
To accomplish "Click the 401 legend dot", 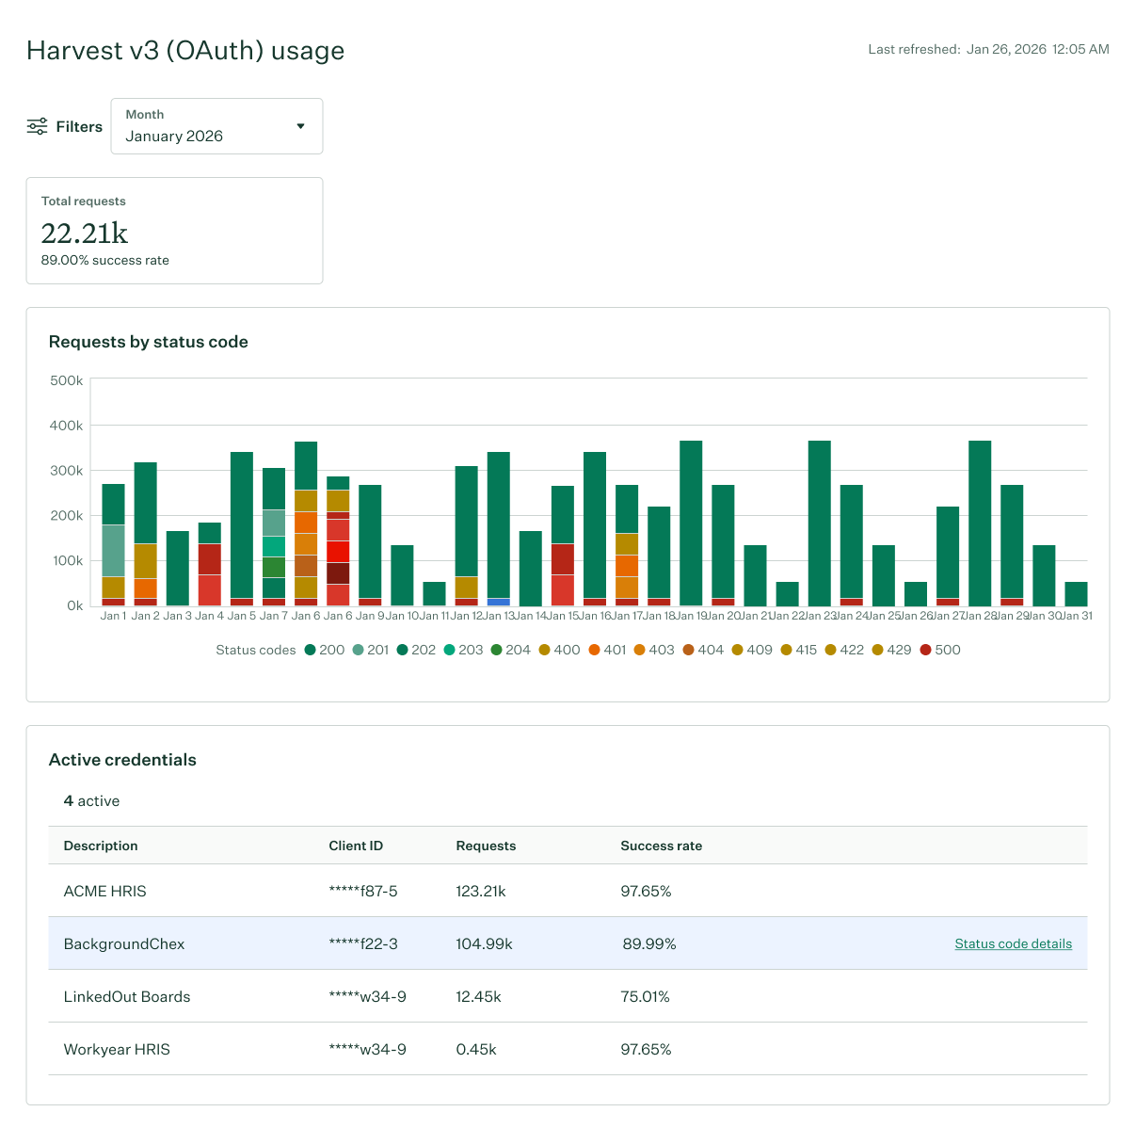I will (x=594, y=650).
